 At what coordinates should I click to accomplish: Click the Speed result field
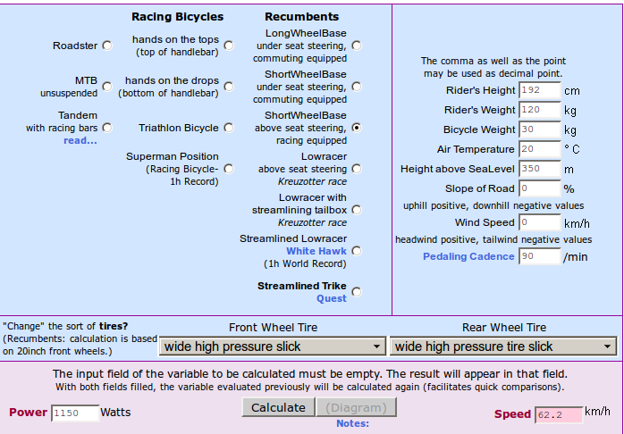(x=558, y=415)
